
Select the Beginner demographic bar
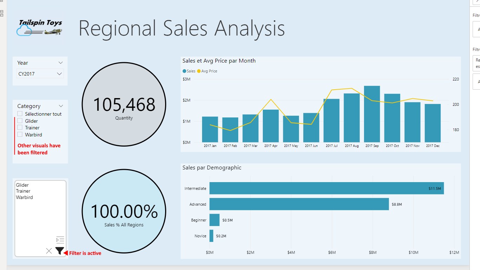(x=215, y=220)
